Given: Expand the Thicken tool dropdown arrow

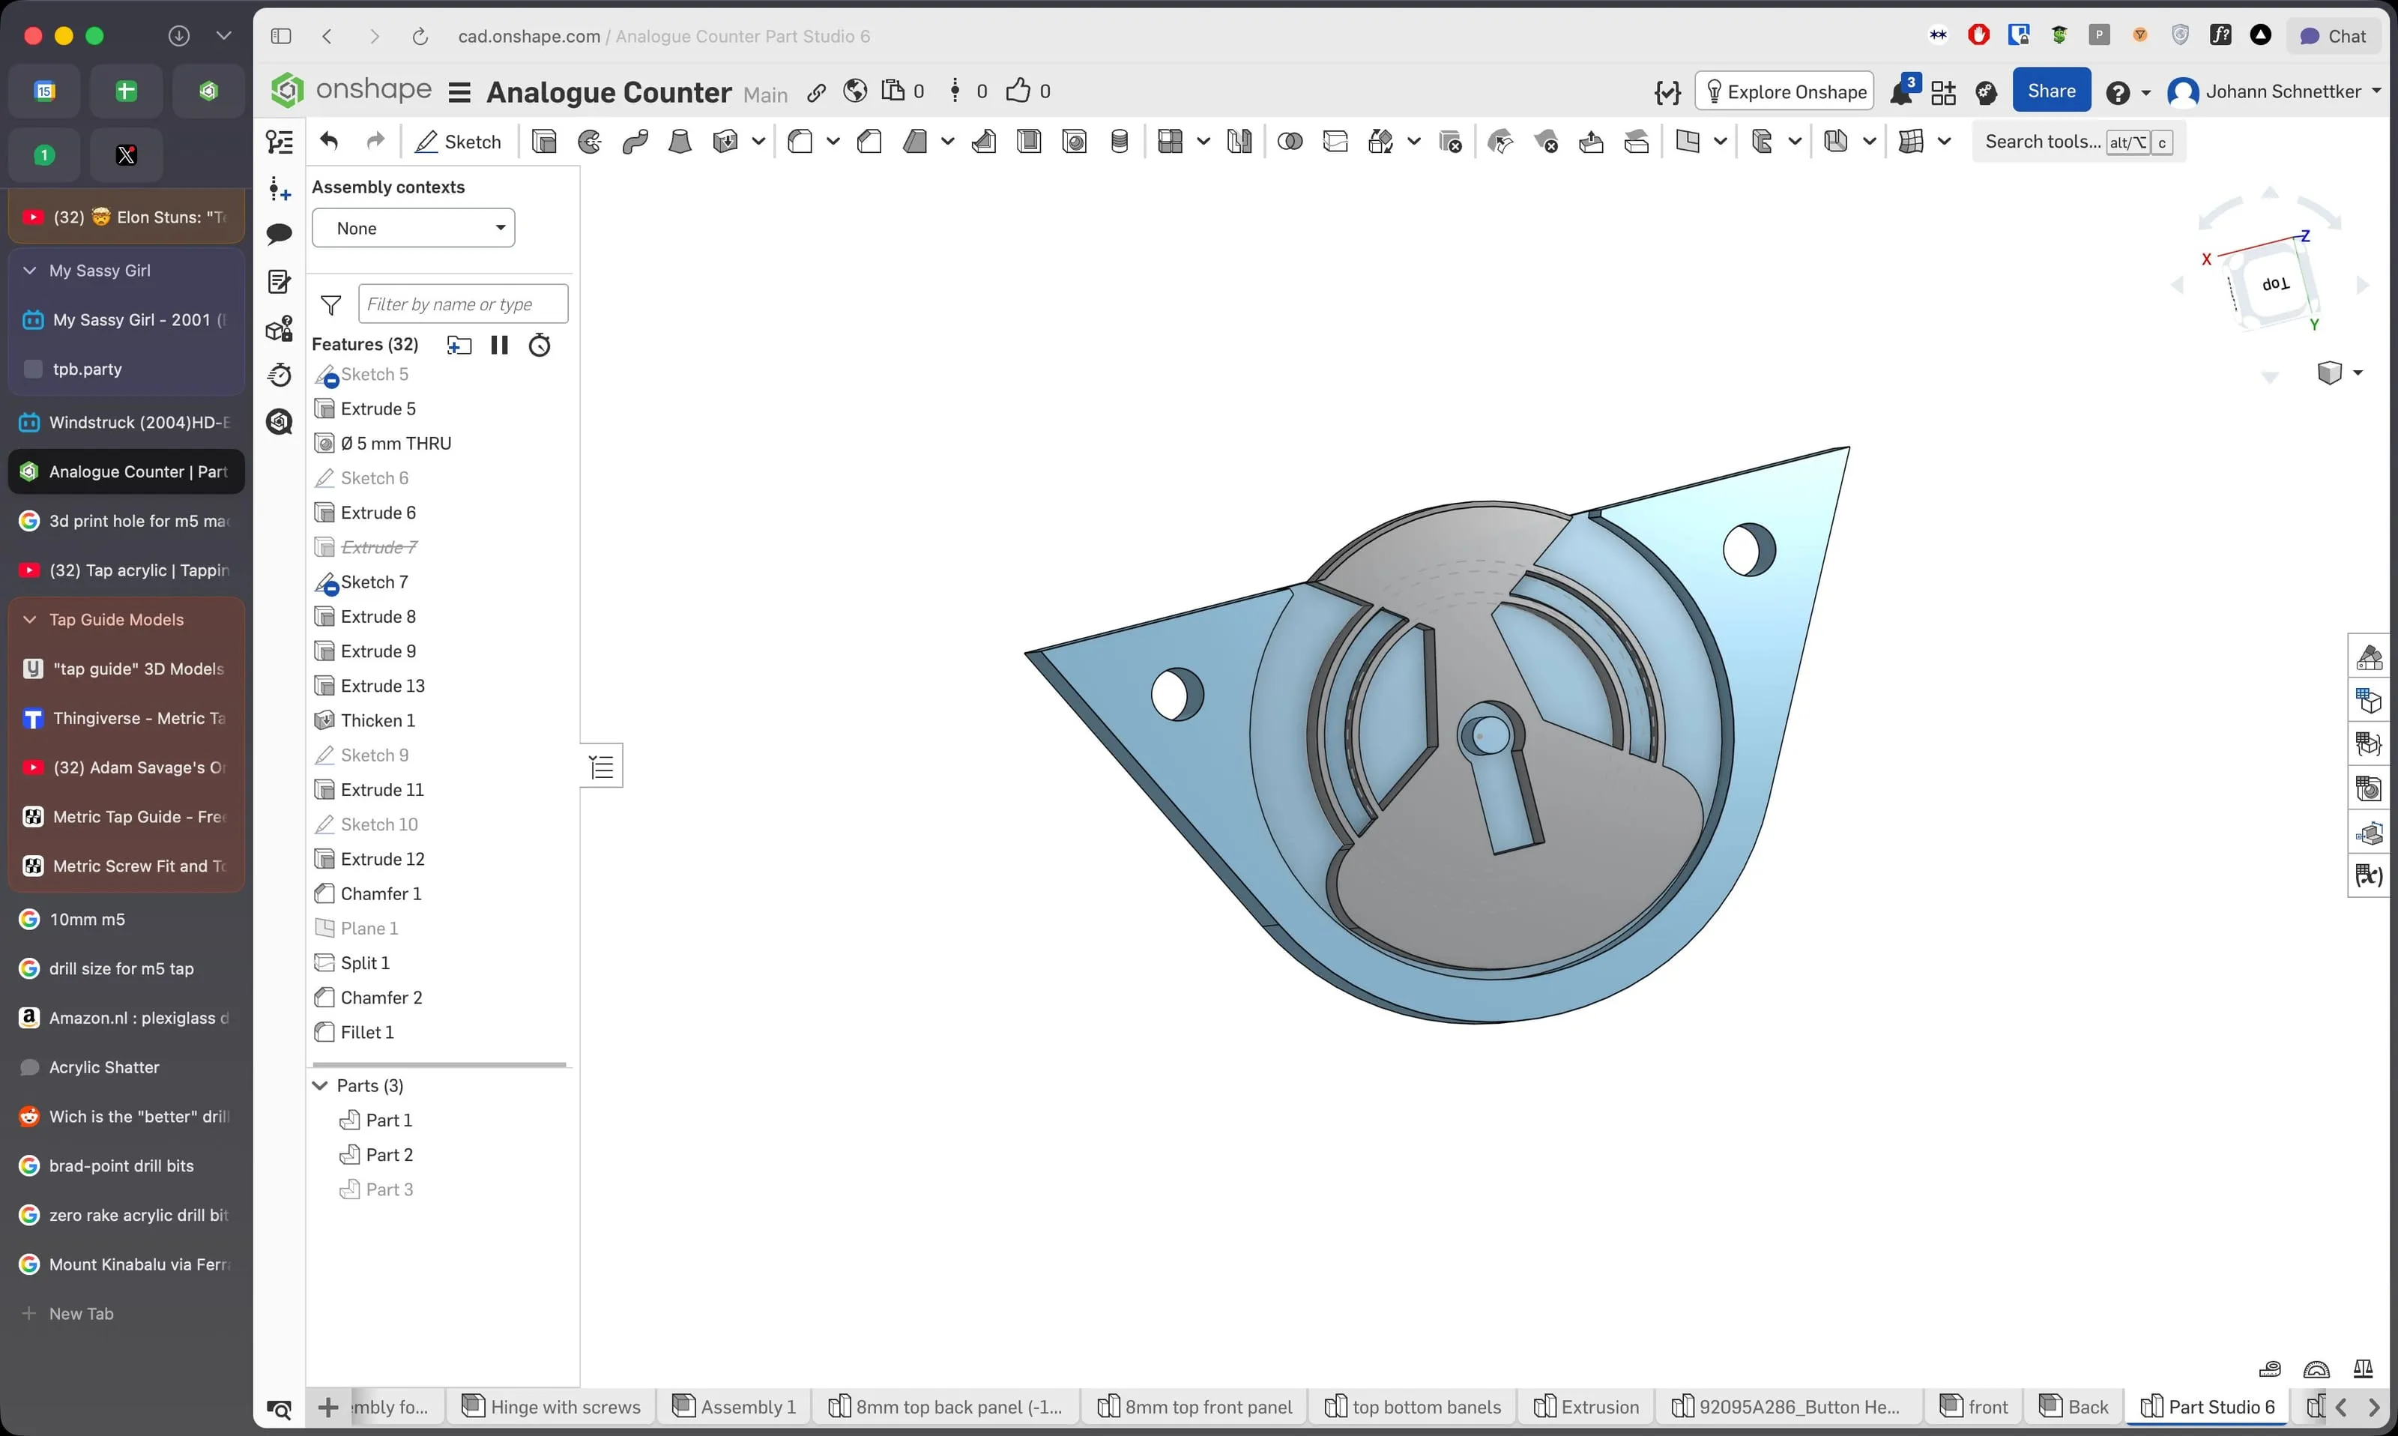Looking at the screenshot, I should (758, 142).
